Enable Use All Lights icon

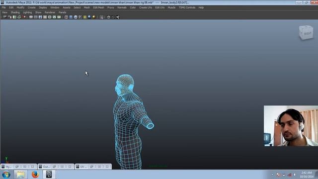coord(85,17)
